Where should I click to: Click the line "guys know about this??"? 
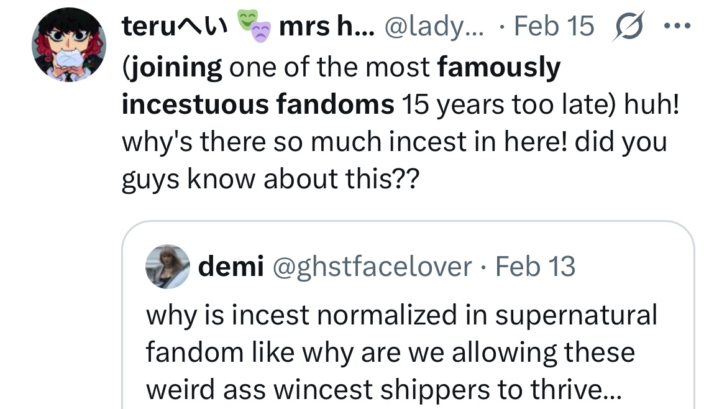270,179
